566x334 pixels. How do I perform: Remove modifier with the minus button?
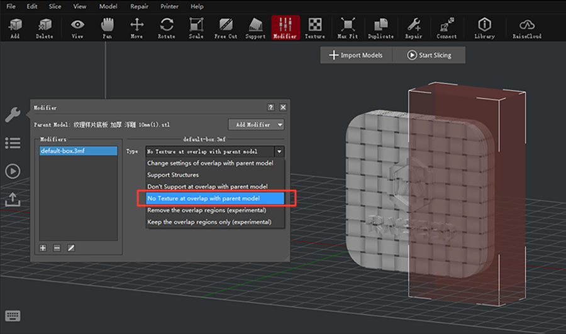coord(57,248)
